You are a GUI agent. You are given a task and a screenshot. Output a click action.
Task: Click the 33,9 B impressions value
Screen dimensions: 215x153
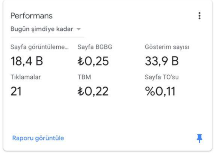[162, 61]
